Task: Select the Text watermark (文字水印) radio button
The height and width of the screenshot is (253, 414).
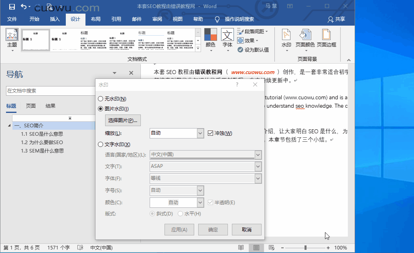Action: [x=100, y=145]
